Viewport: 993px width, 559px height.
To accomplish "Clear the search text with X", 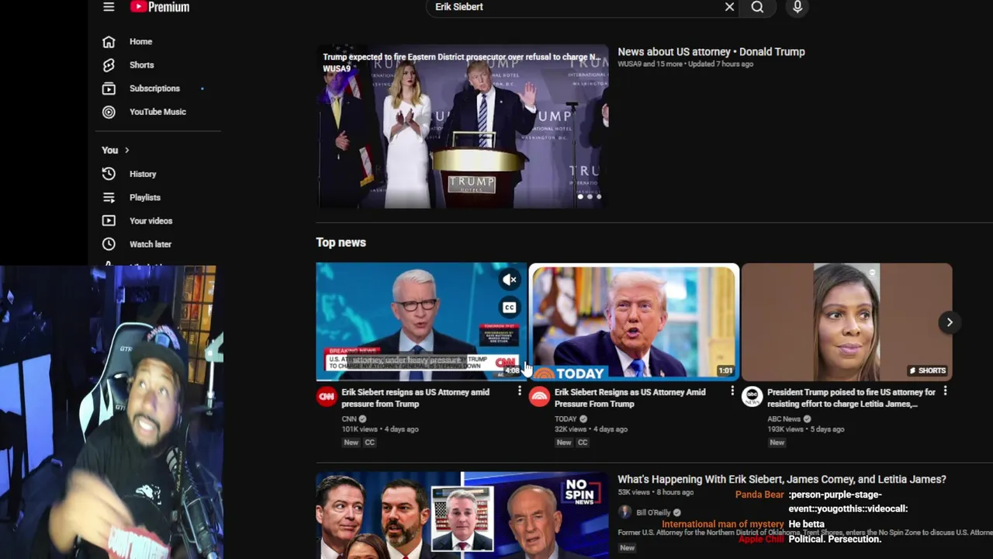I will click(x=729, y=7).
